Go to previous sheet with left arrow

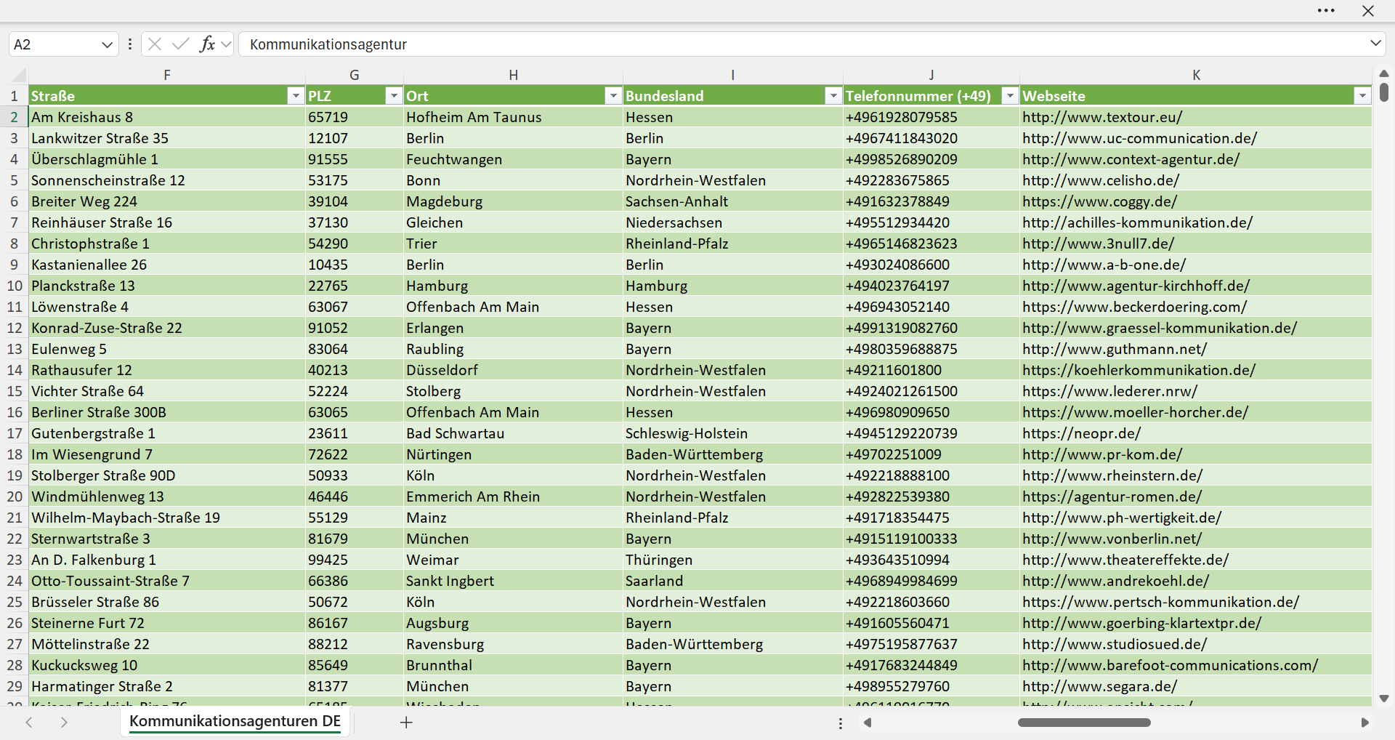pyautogui.click(x=29, y=723)
